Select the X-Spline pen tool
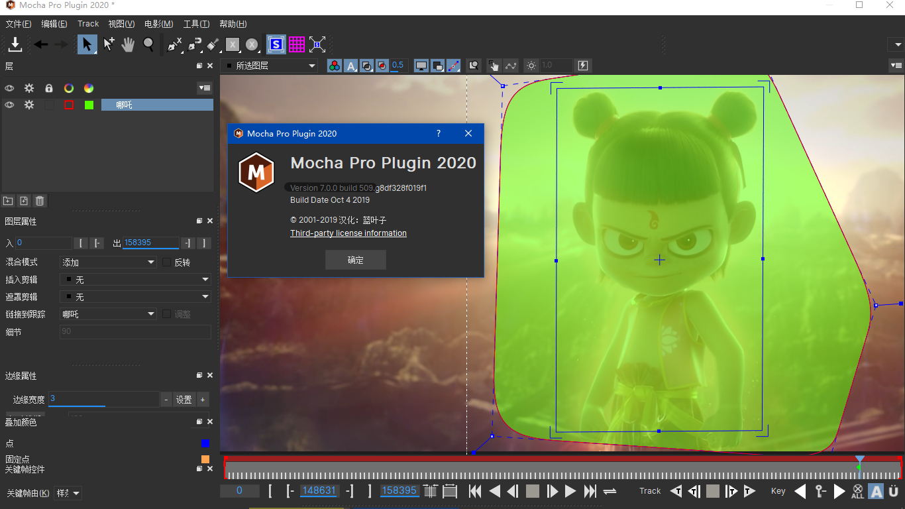The width and height of the screenshot is (905, 509). pos(174,44)
